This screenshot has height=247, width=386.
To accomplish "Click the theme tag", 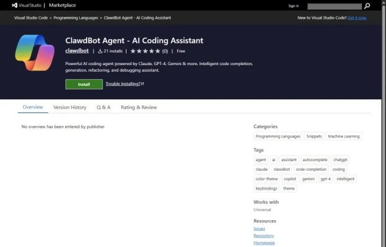I will coord(289,188).
